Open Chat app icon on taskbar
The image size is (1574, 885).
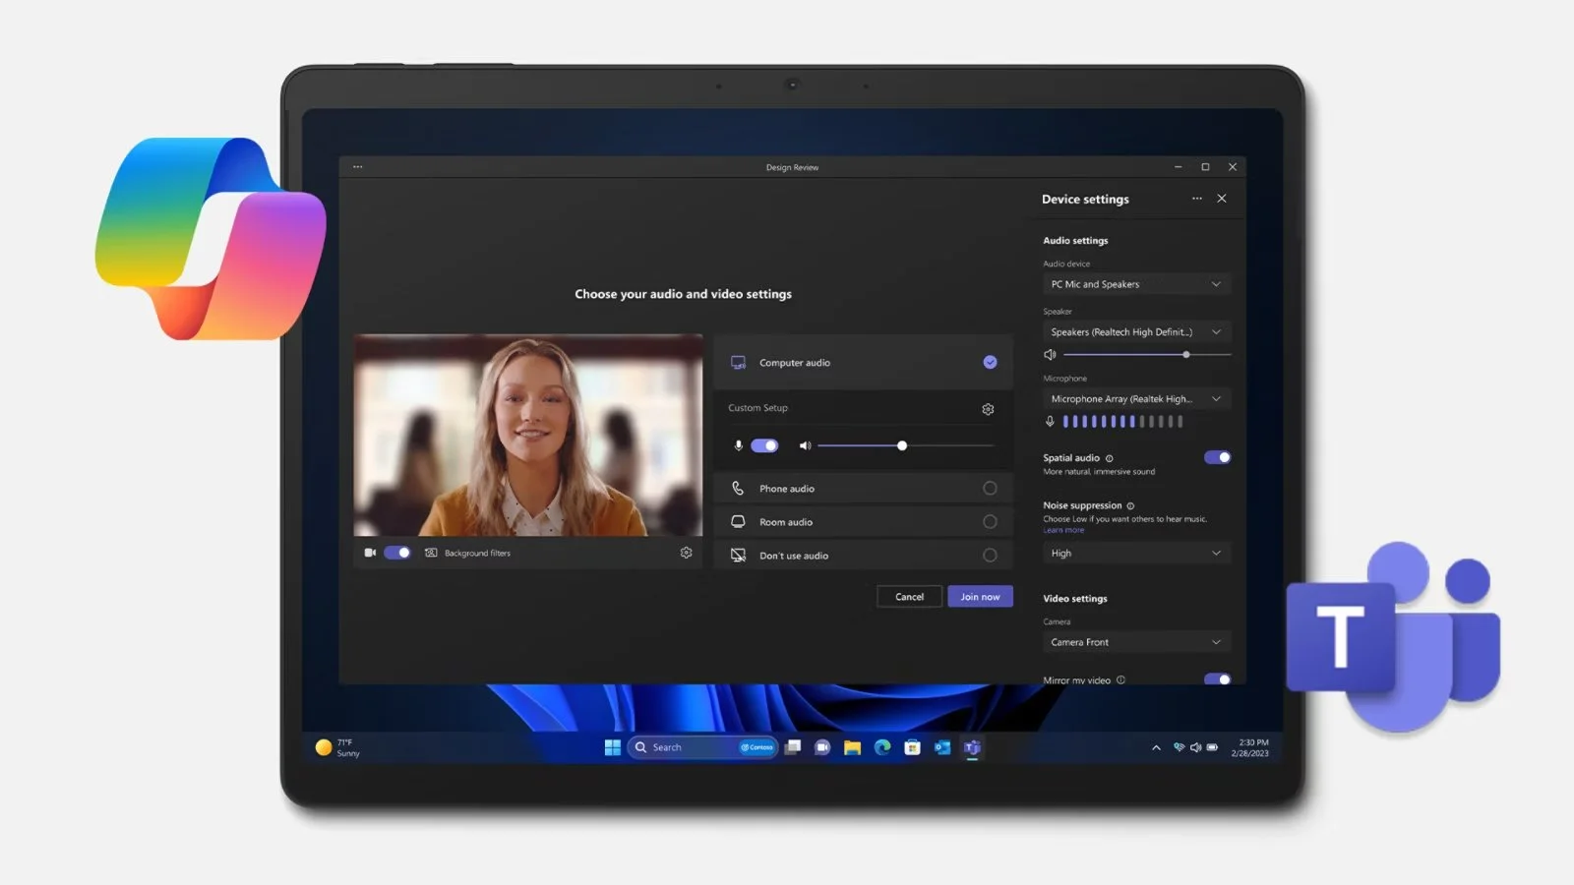click(x=822, y=747)
